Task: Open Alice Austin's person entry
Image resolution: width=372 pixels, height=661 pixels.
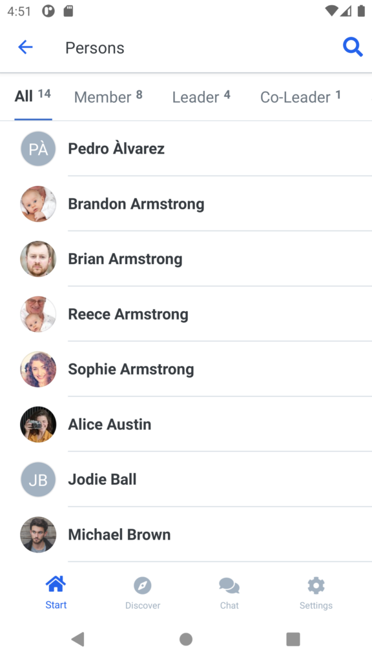Action: coord(186,424)
